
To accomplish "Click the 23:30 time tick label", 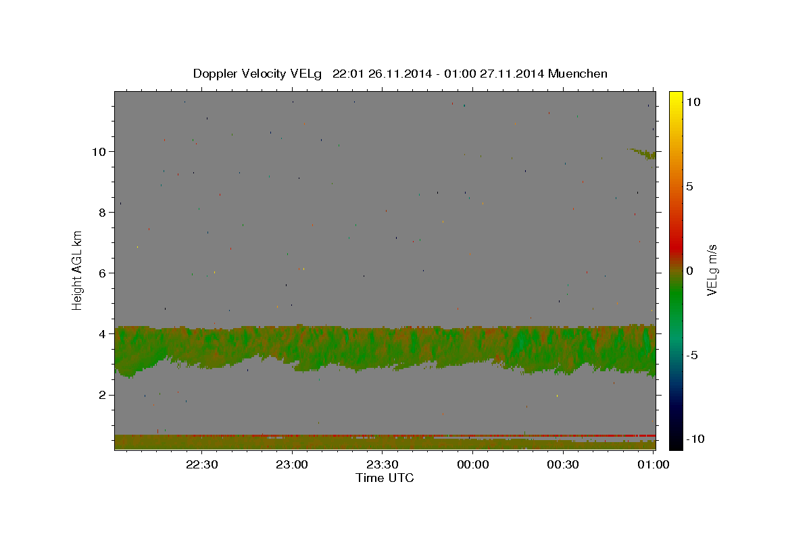I will 382,464.
